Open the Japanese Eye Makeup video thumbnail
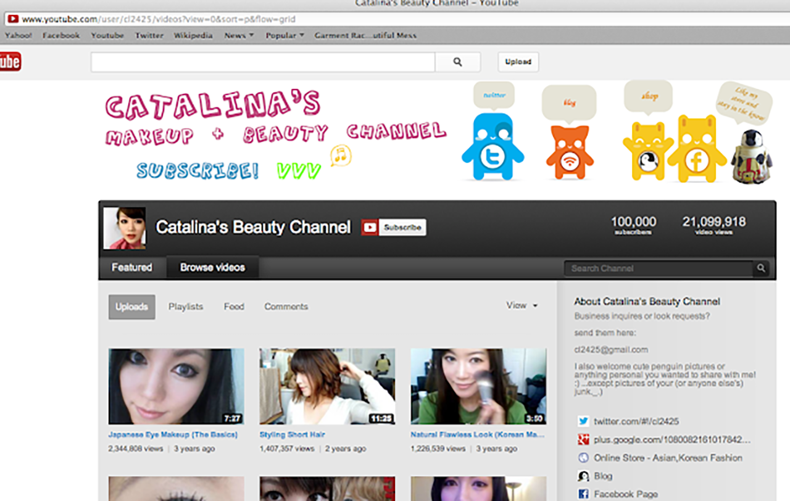790x501 pixels. tap(176, 386)
